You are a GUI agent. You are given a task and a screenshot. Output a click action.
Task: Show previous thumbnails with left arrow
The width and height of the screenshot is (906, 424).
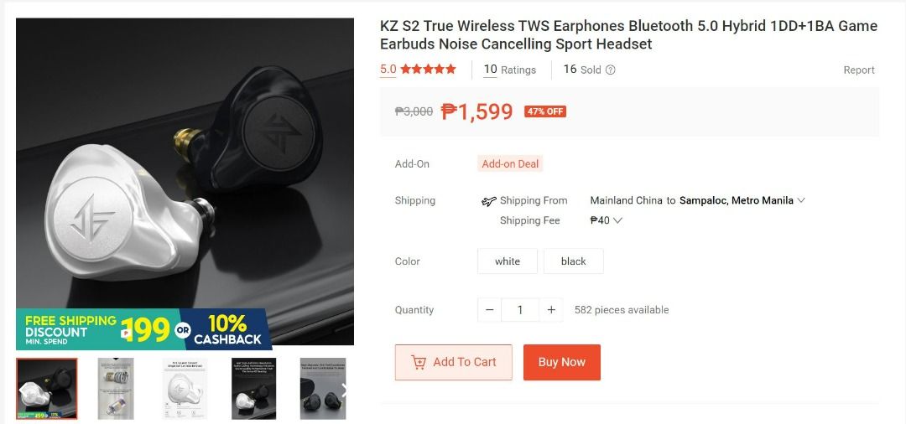point(23,390)
